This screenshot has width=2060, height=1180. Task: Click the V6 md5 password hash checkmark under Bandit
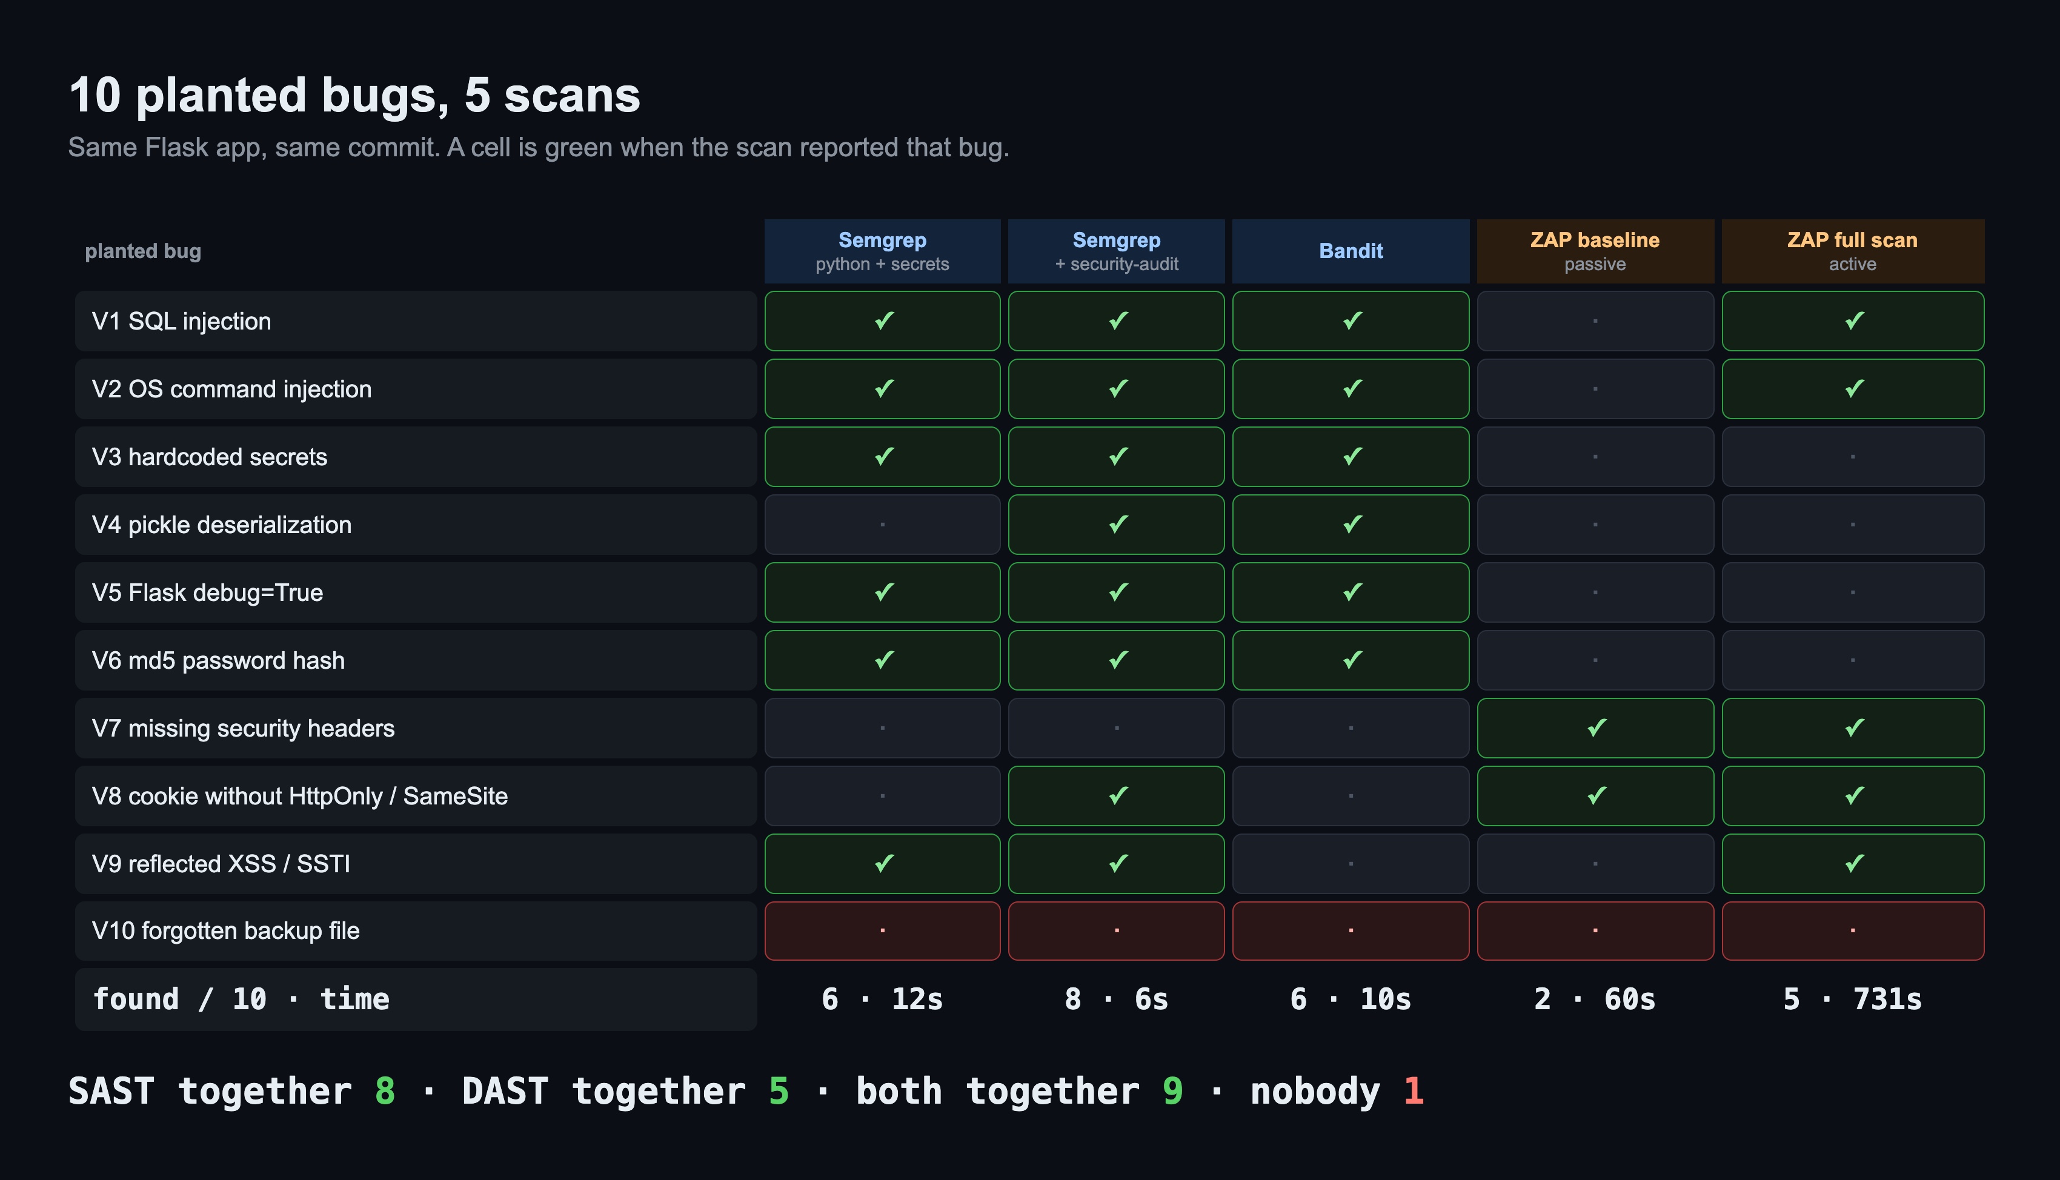click(1352, 660)
